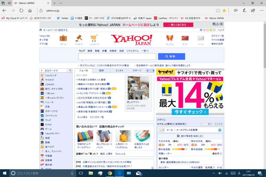This screenshot has height=177, width=266.
Task: Open the Premium ribbon icon
Action: pos(170,38)
